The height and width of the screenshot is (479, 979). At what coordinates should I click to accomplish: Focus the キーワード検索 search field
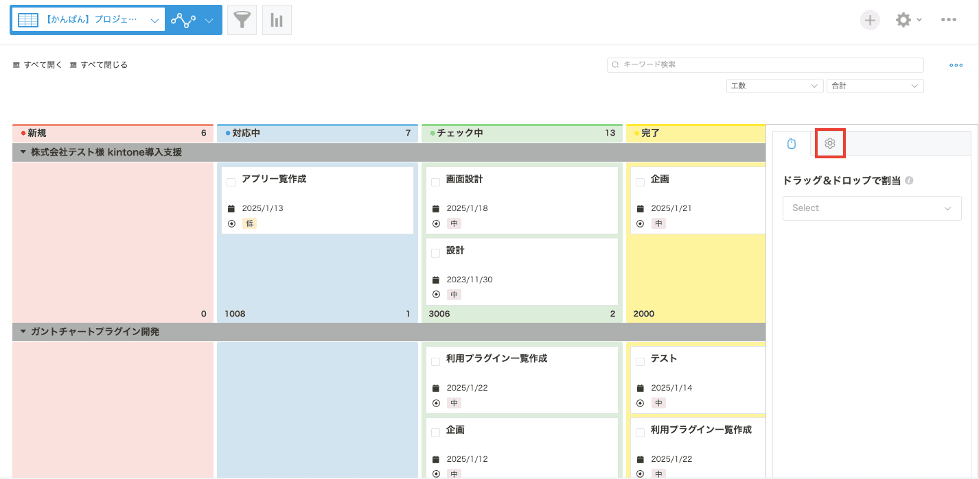click(765, 64)
